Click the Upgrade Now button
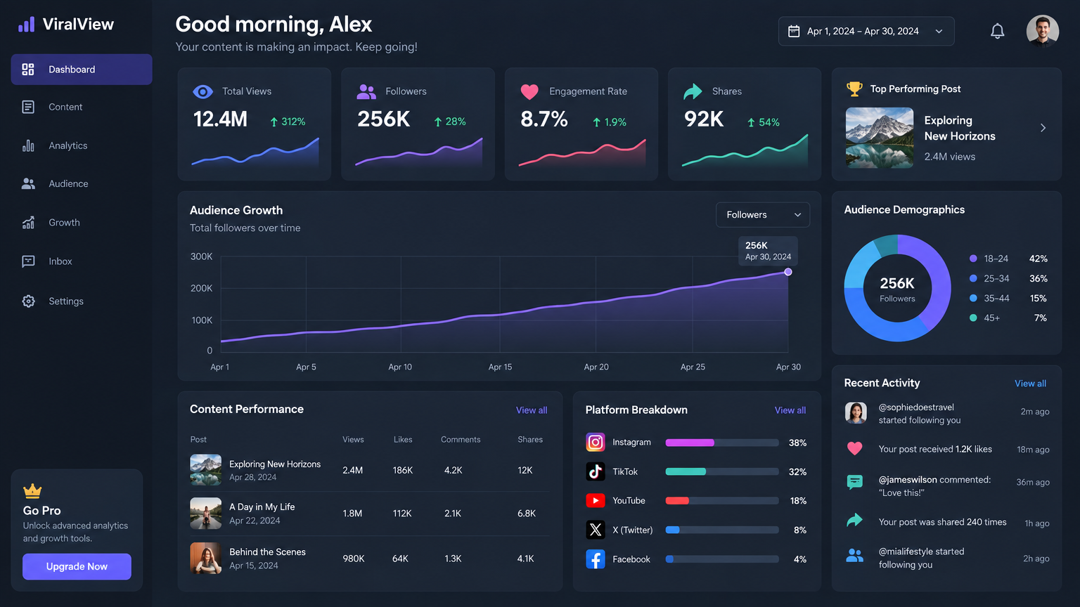The width and height of the screenshot is (1080, 607). 77,567
